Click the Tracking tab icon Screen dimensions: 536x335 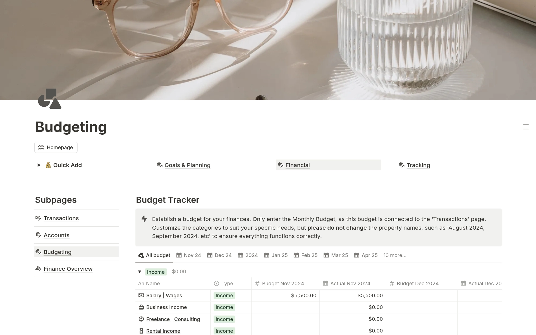(402, 165)
